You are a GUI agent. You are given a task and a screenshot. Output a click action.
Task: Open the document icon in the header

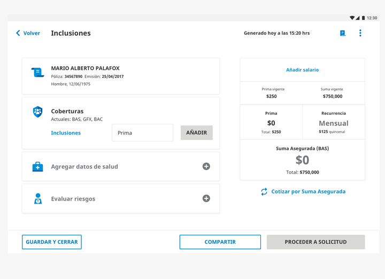click(343, 33)
